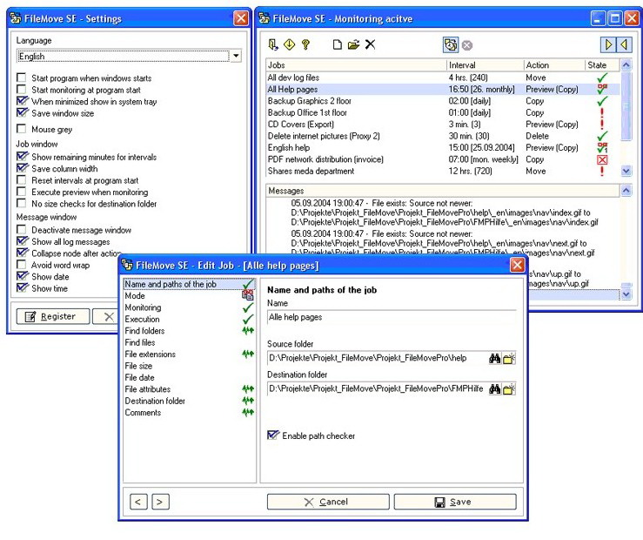Viewport: 643px width, 540px height.
Task: Uncheck Show date option
Action: pyautogui.click(x=22, y=276)
